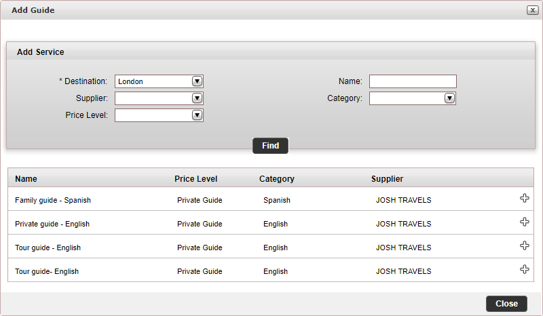Select the Family guide - Spanish row name
The image size is (543, 316).
tap(53, 201)
